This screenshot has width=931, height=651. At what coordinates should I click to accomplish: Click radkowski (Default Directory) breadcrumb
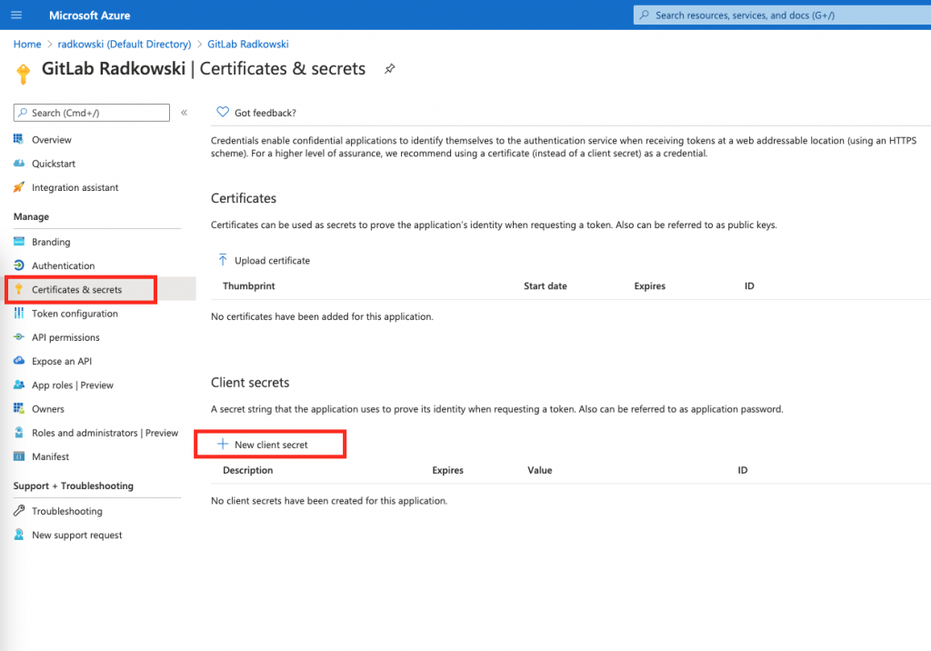(124, 44)
